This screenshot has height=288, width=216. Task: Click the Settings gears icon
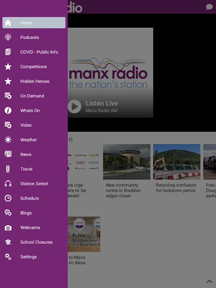[x=8, y=257]
